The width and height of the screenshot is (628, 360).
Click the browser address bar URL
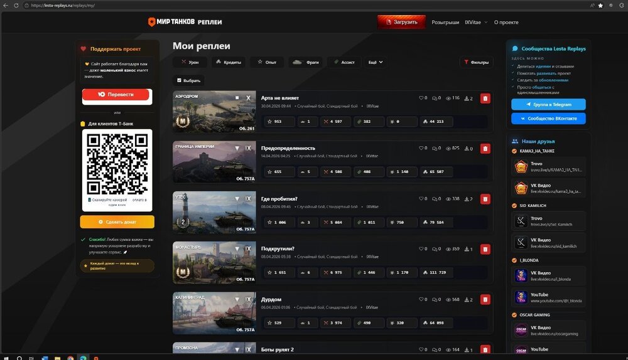click(x=63, y=5)
